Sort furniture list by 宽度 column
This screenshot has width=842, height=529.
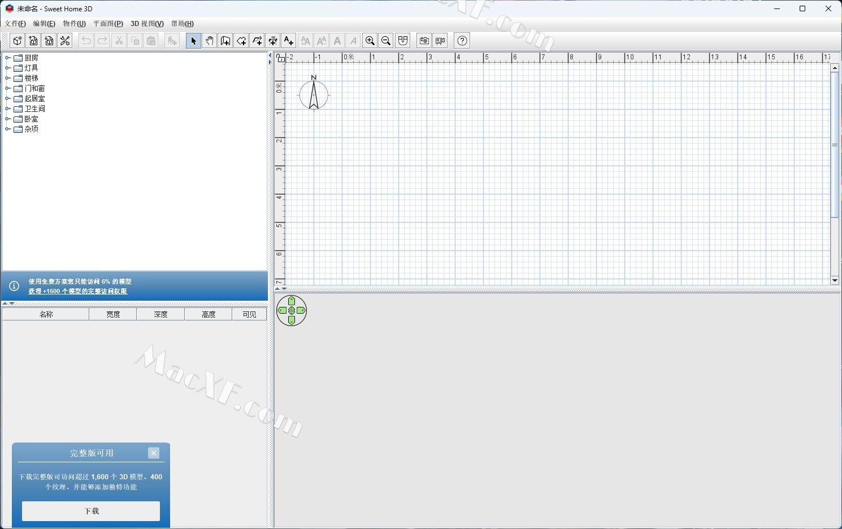point(113,314)
